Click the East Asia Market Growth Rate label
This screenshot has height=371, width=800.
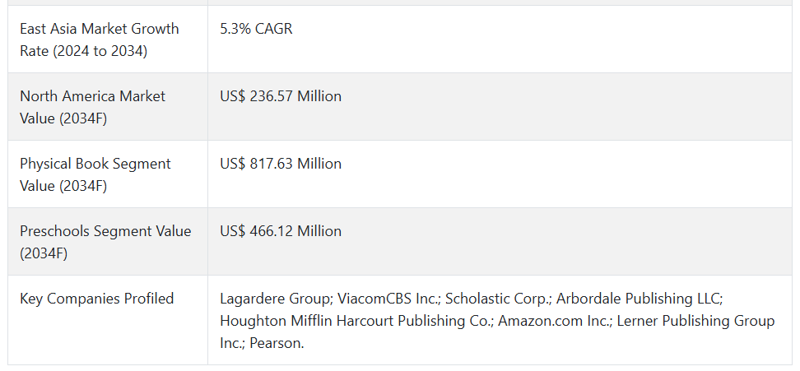(x=100, y=39)
